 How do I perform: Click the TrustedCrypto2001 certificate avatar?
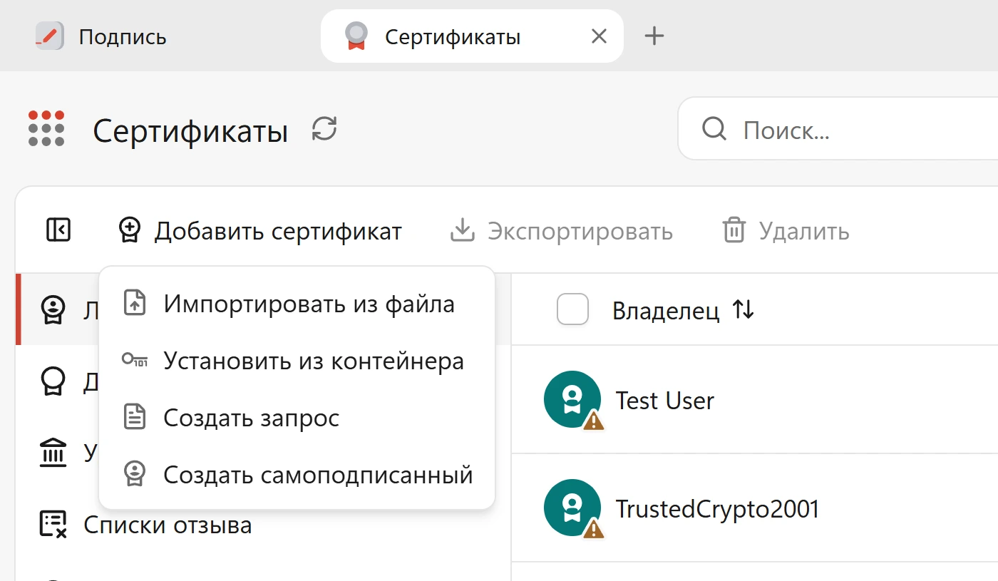pyautogui.click(x=572, y=508)
